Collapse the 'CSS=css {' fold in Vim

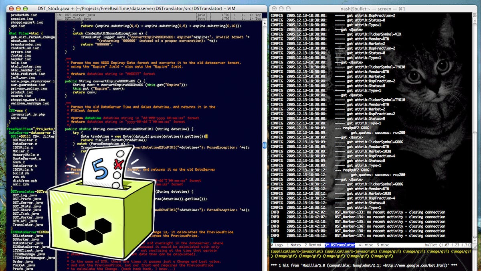[18, 110]
